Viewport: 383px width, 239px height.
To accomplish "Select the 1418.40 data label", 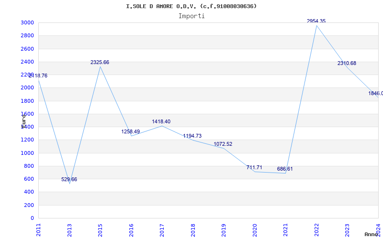I will tap(161, 121).
